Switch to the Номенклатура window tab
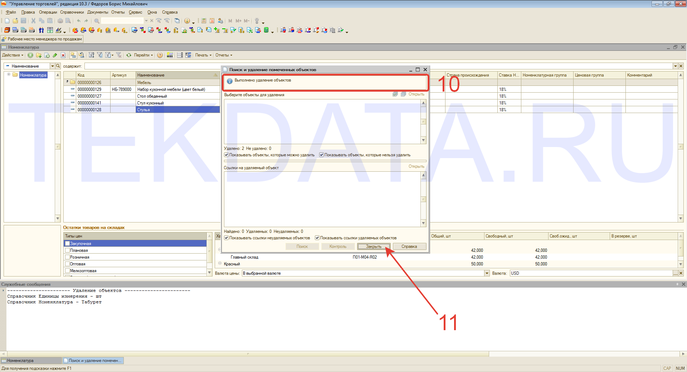 point(31,361)
